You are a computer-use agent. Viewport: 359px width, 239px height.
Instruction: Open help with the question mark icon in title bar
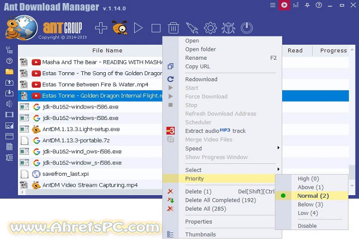(x=319, y=5)
